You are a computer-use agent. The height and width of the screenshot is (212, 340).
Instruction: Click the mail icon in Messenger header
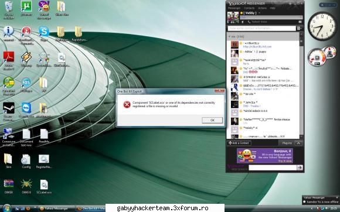coord(300,22)
